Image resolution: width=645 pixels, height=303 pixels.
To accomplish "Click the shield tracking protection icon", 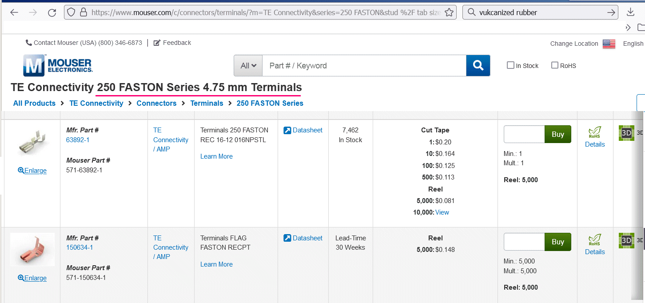I will tap(72, 12).
